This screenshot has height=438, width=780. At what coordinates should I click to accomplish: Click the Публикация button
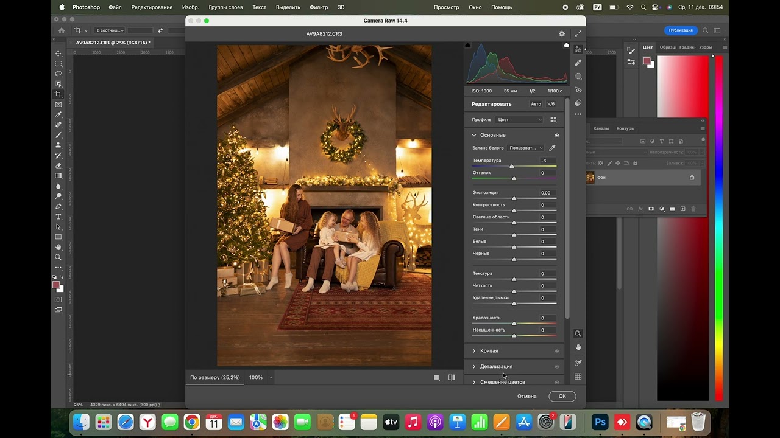[x=681, y=30]
